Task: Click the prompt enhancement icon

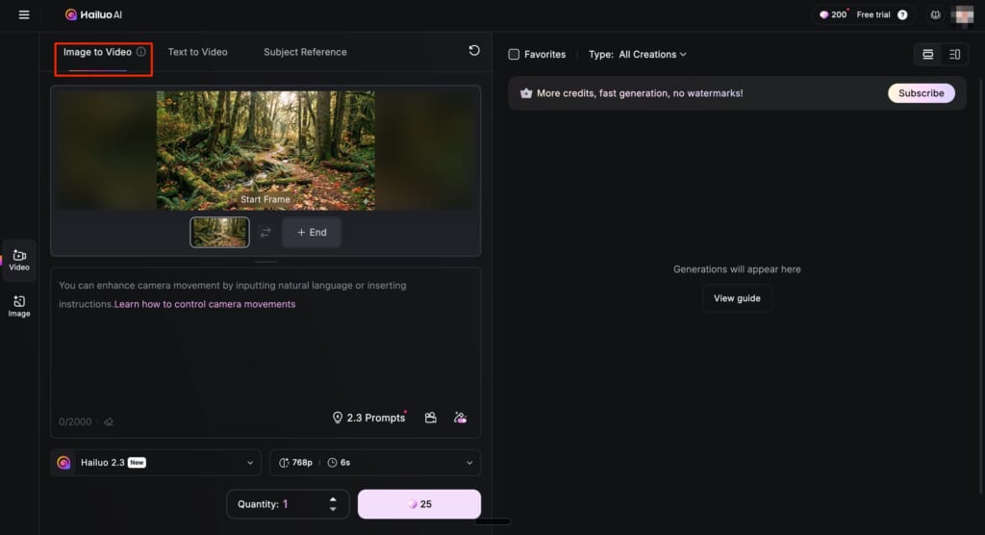Action: 460,418
